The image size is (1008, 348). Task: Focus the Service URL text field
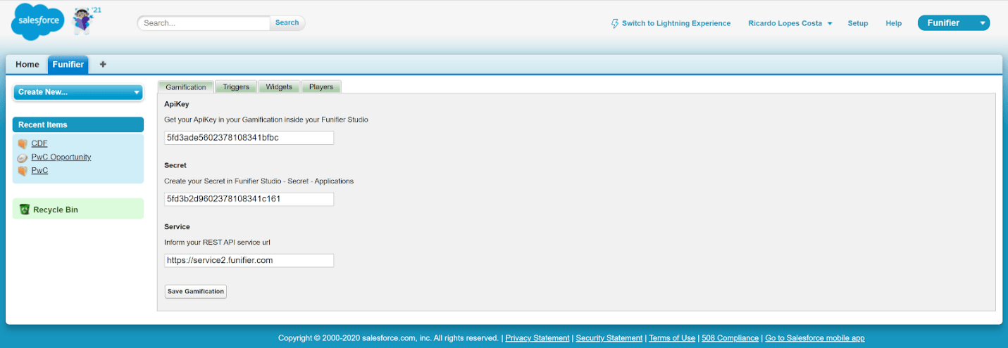(249, 260)
